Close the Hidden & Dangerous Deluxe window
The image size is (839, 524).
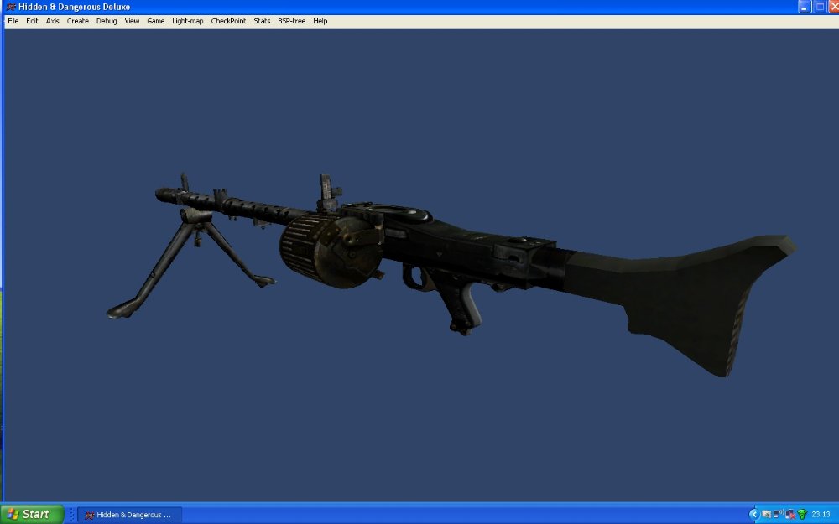(x=834, y=7)
